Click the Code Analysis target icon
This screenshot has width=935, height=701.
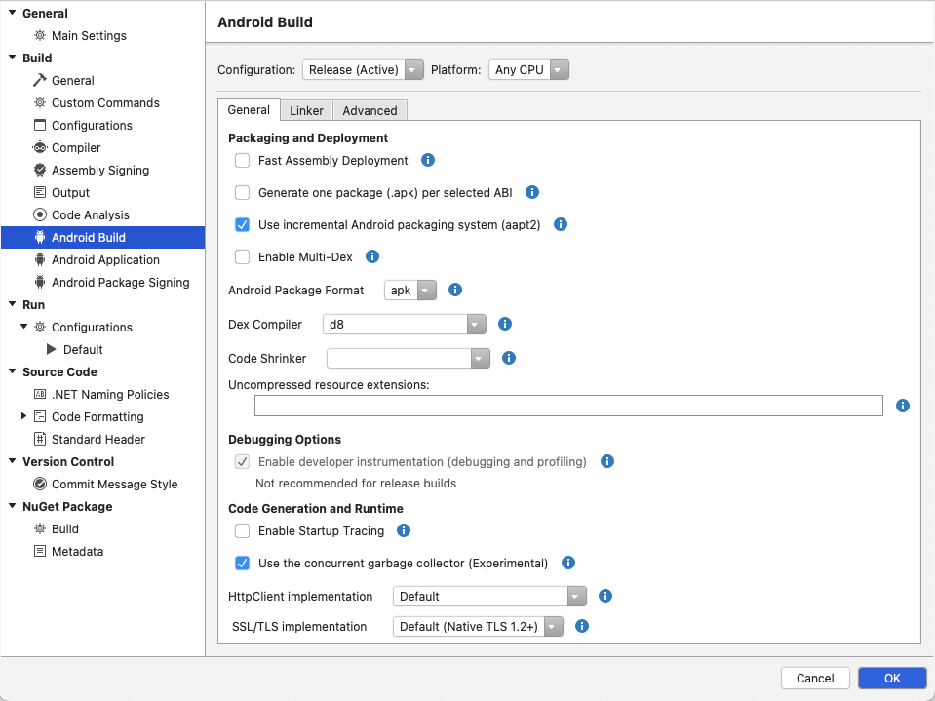pos(40,214)
